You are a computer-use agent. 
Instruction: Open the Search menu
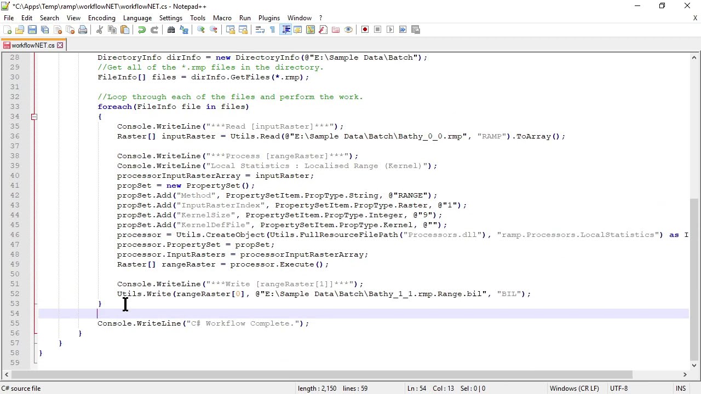49,18
